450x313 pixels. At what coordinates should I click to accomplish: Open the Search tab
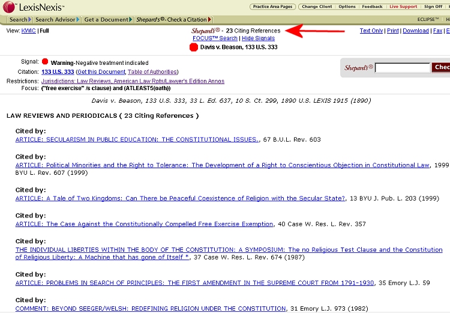point(18,20)
